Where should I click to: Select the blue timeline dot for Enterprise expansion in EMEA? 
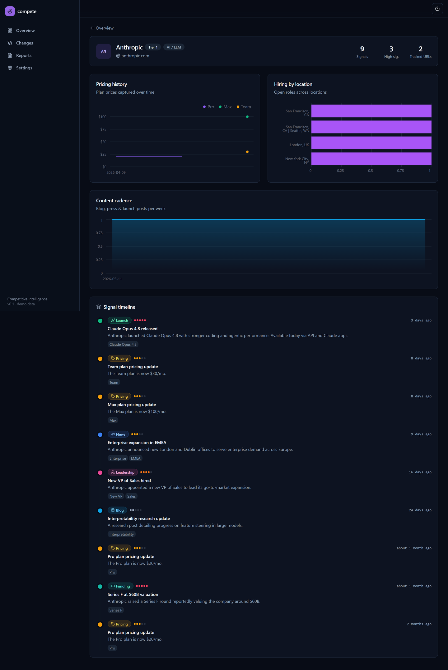pyautogui.click(x=100, y=435)
